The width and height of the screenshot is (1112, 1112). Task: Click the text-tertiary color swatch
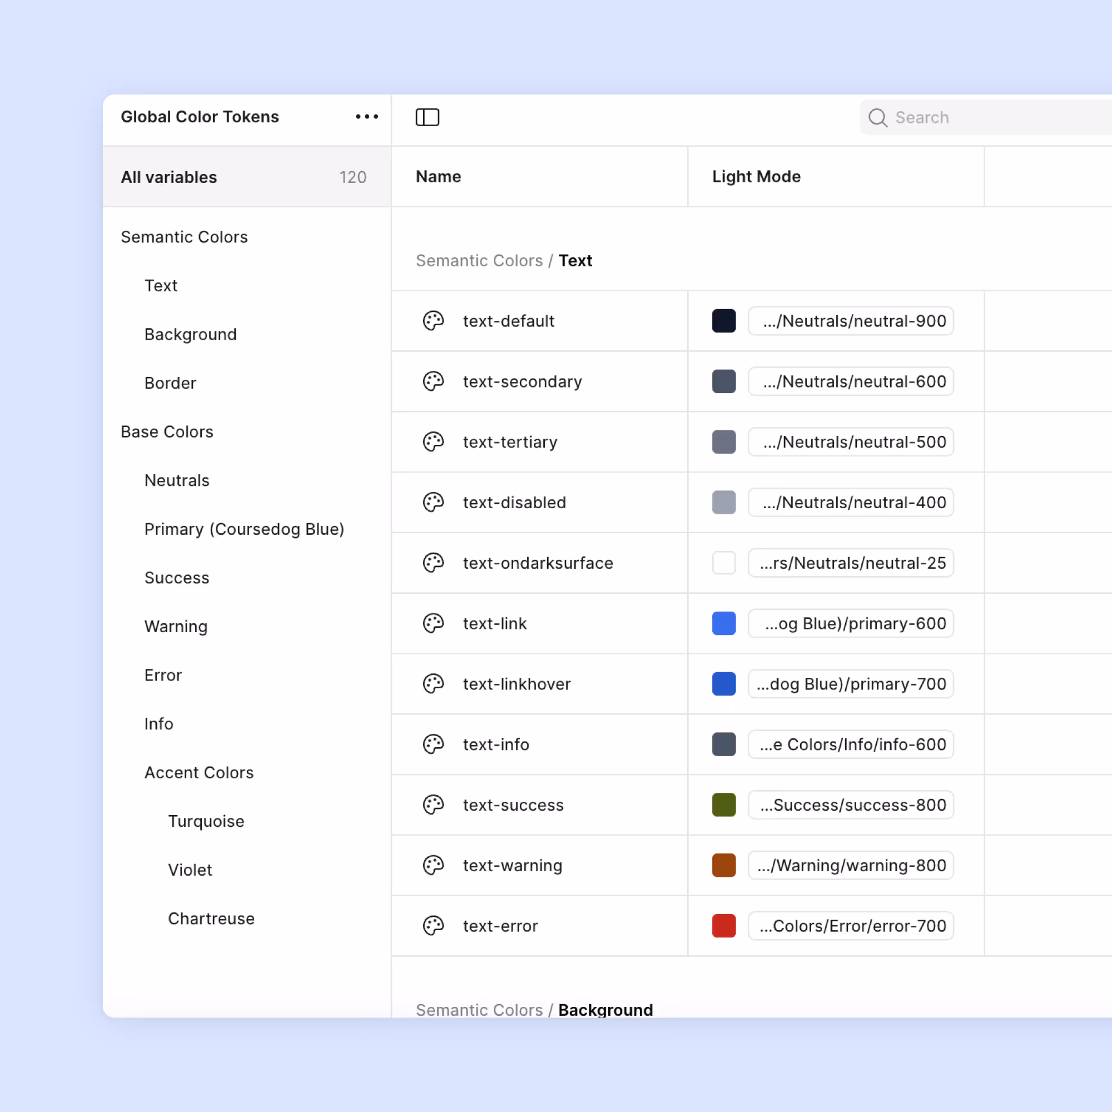pos(724,442)
